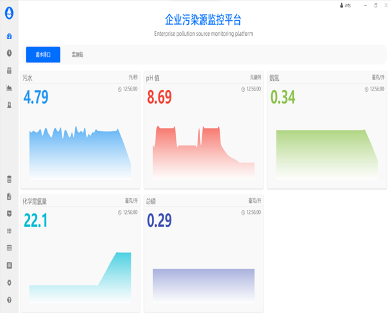The width and height of the screenshot is (391, 313).
Task: Click the pH 值 value 8.69
Action: [160, 98]
